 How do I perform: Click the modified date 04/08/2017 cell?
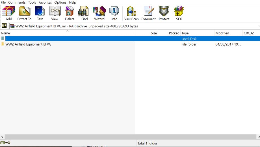click(228, 44)
